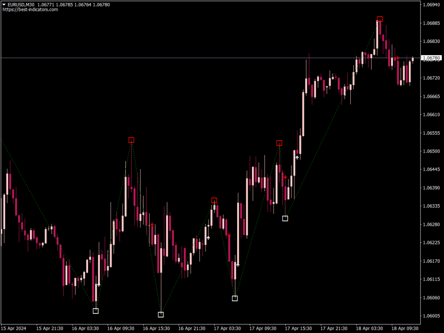Screen dimensions: 444x333
Task: Click the 1.06830 price axis label
Action: (x=431, y=41)
